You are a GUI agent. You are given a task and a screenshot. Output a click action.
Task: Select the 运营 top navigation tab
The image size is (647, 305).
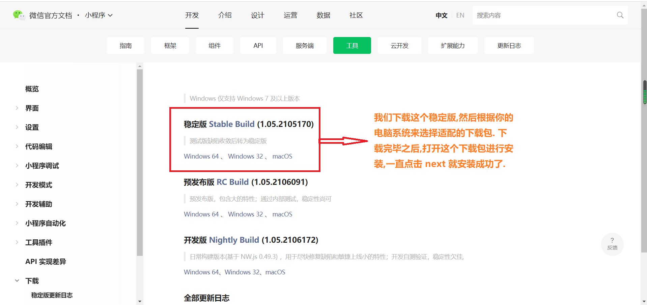point(290,15)
